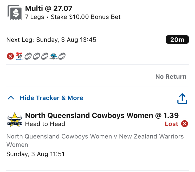The width and height of the screenshot is (195, 172).
Task: Open North Queensland Cowboys Women @ 1.39 selection
Action: [102, 115]
